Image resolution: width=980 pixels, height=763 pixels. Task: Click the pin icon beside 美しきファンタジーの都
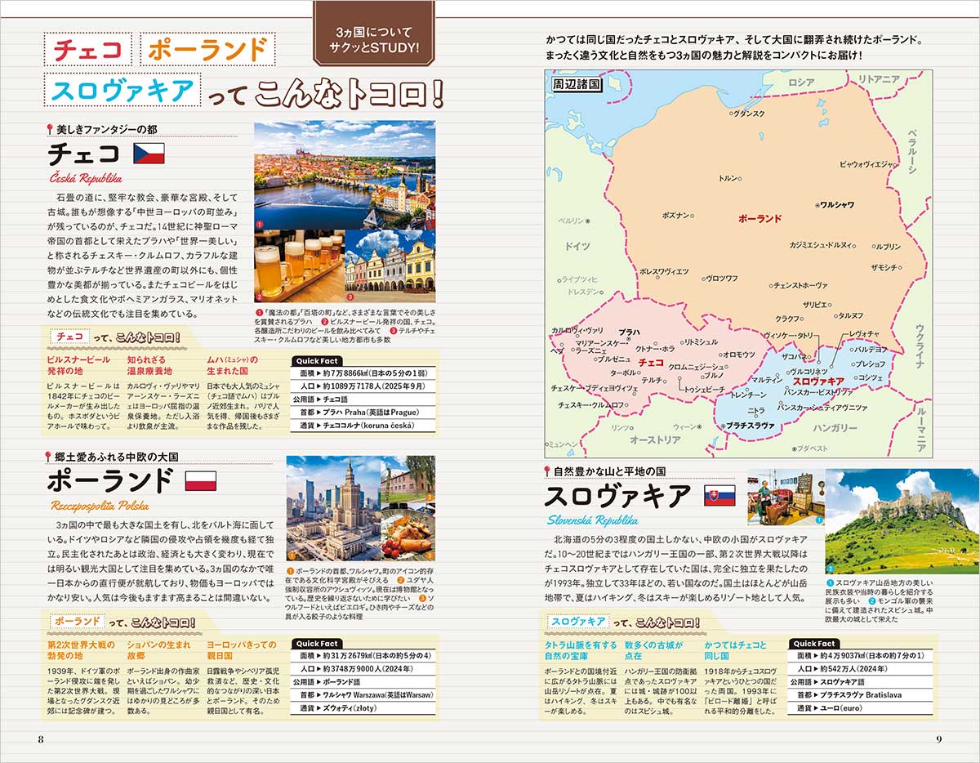pos(51,128)
